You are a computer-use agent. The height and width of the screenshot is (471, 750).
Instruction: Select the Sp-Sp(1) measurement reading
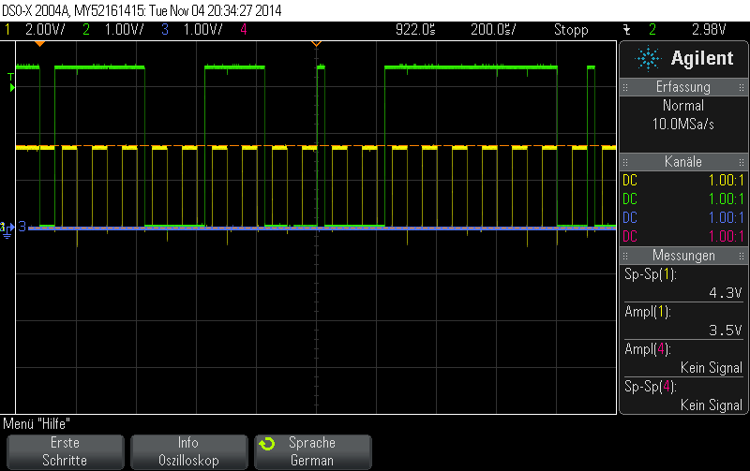point(682,284)
